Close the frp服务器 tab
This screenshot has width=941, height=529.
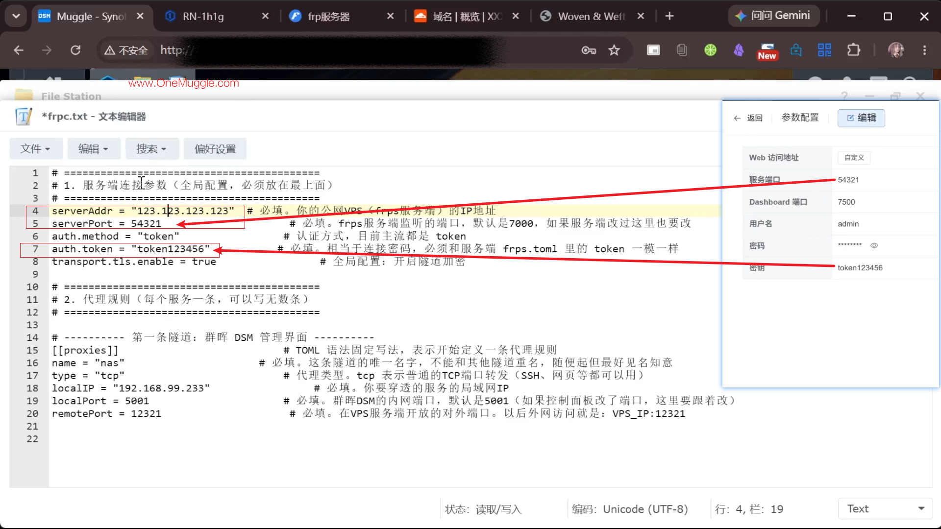pyautogui.click(x=391, y=16)
